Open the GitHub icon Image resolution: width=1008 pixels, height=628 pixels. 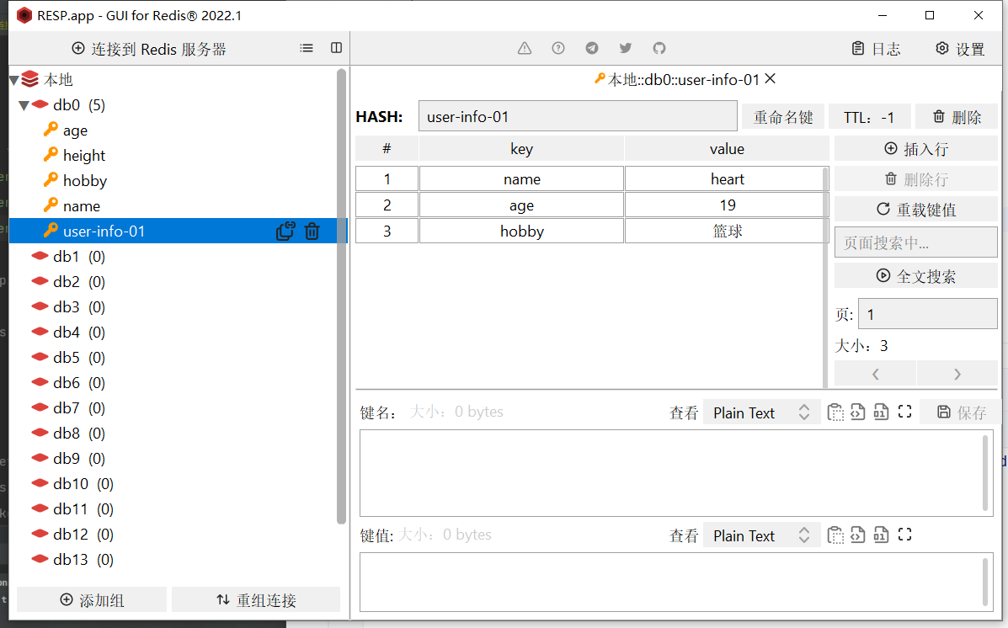[659, 48]
